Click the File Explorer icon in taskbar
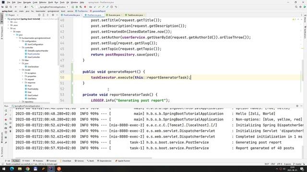Viewport: 307px width, 172px height. 20,169
